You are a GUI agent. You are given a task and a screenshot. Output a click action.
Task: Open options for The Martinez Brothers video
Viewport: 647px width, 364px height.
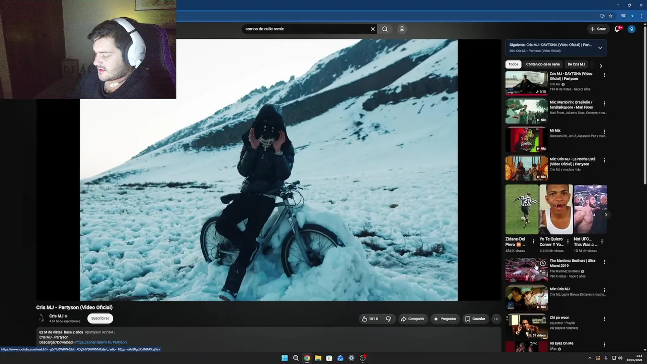coord(605,262)
